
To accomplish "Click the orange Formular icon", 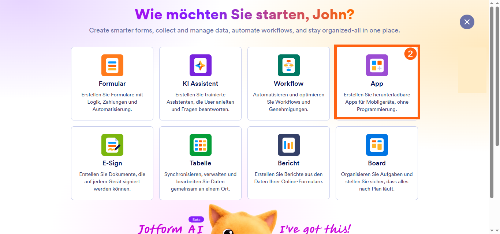I will pyautogui.click(x=112, y=65).
